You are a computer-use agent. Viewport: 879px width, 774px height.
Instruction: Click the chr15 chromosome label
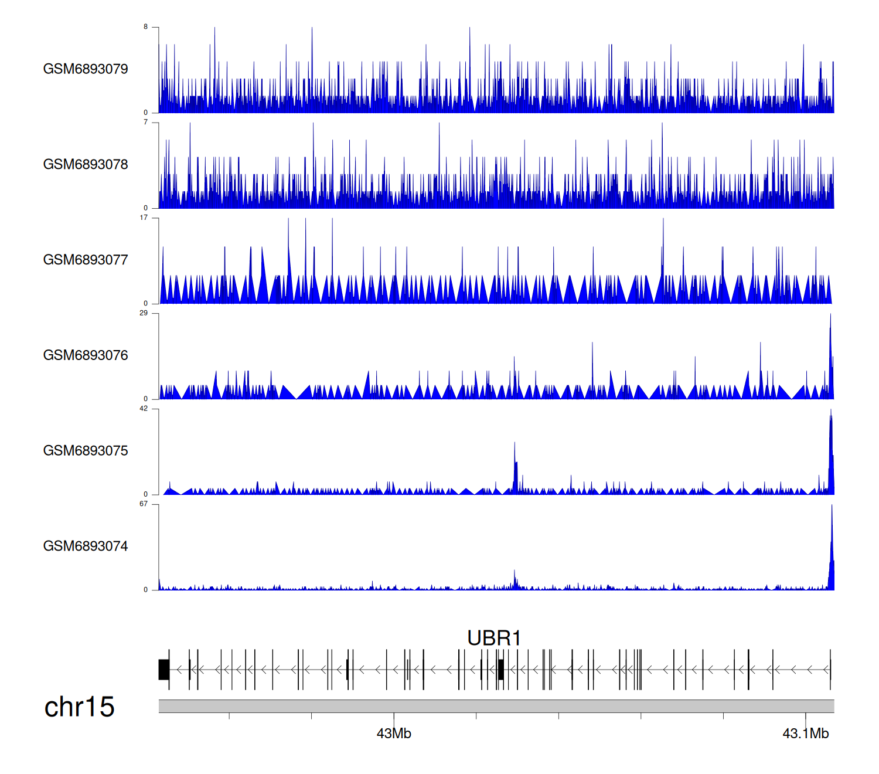[79, 707]
